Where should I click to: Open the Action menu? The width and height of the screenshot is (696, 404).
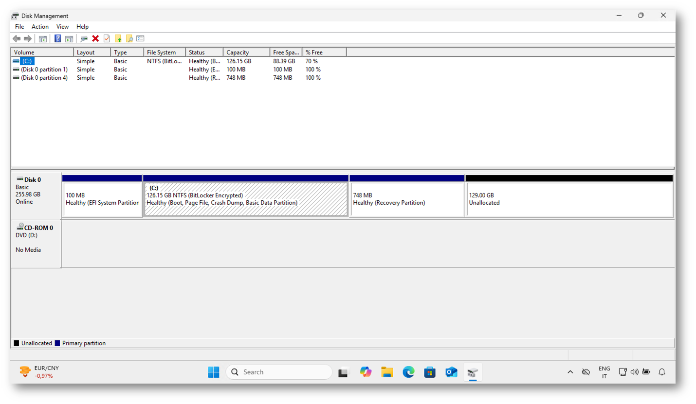[x=40, y=27]
